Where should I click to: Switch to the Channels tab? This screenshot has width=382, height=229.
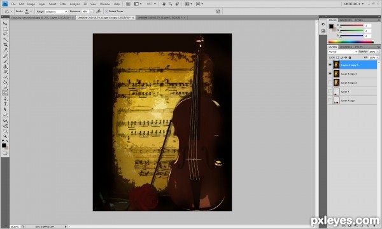pos(346,46)
